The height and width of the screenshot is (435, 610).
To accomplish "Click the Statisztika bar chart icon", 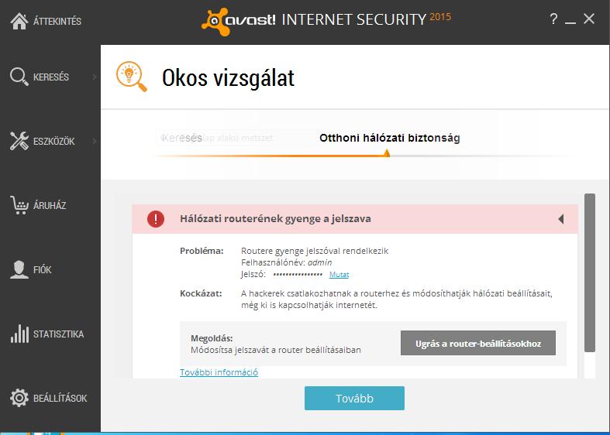I will click(x=19, y=334).
